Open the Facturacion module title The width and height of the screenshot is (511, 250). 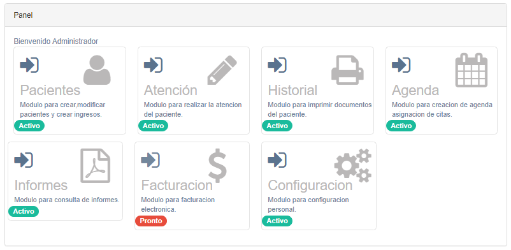coord(176,186)
